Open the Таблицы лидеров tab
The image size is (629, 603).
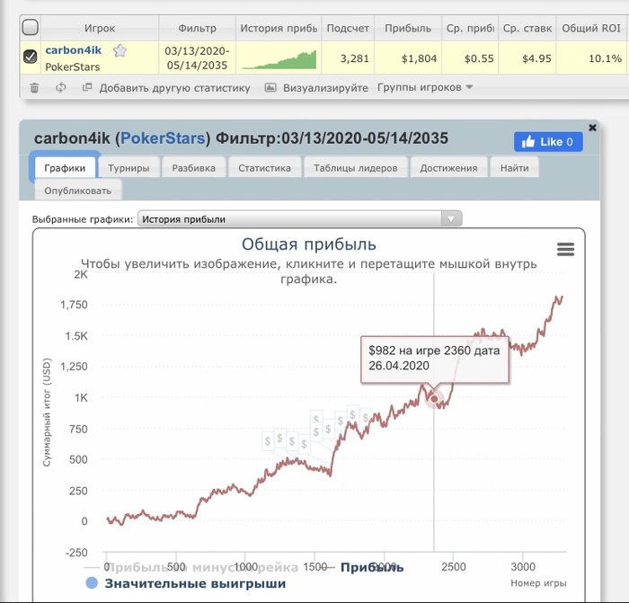pos(356,168)
